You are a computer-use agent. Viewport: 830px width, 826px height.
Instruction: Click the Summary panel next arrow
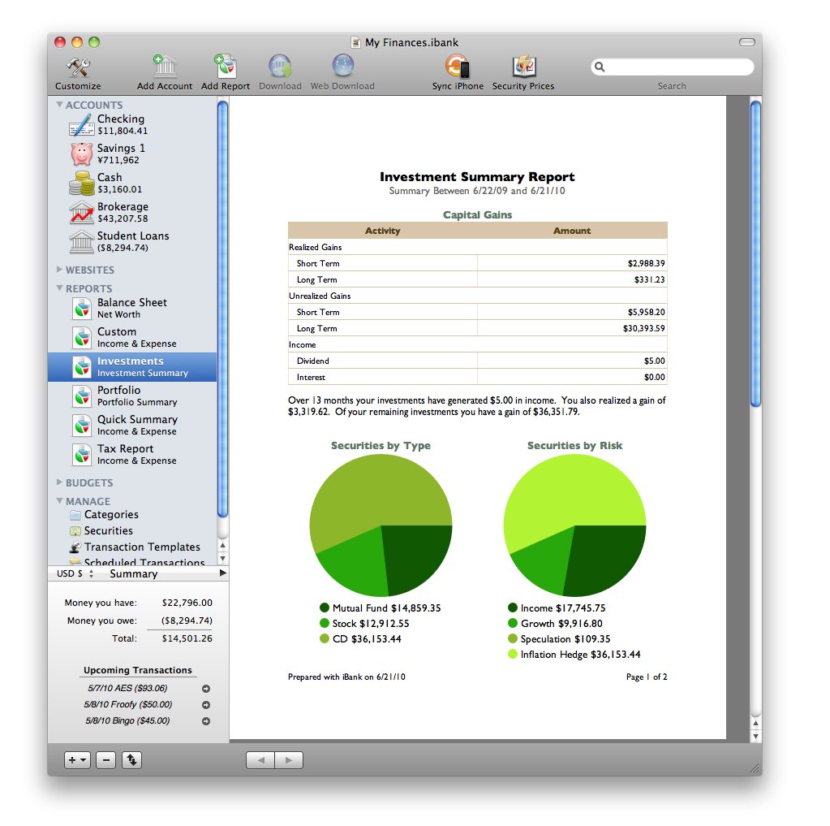[223, 573]
